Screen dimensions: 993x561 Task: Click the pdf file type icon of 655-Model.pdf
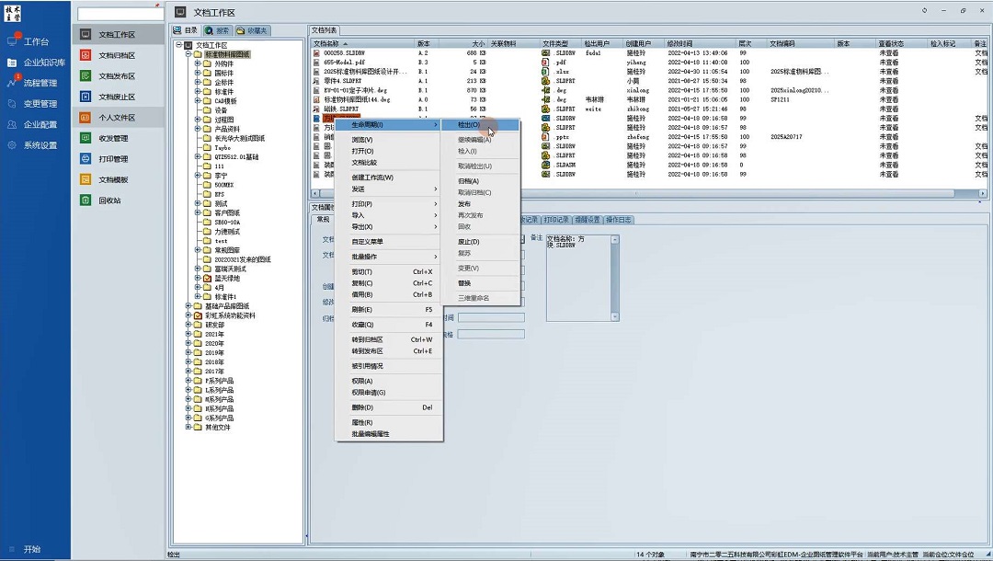coord(545,62)
